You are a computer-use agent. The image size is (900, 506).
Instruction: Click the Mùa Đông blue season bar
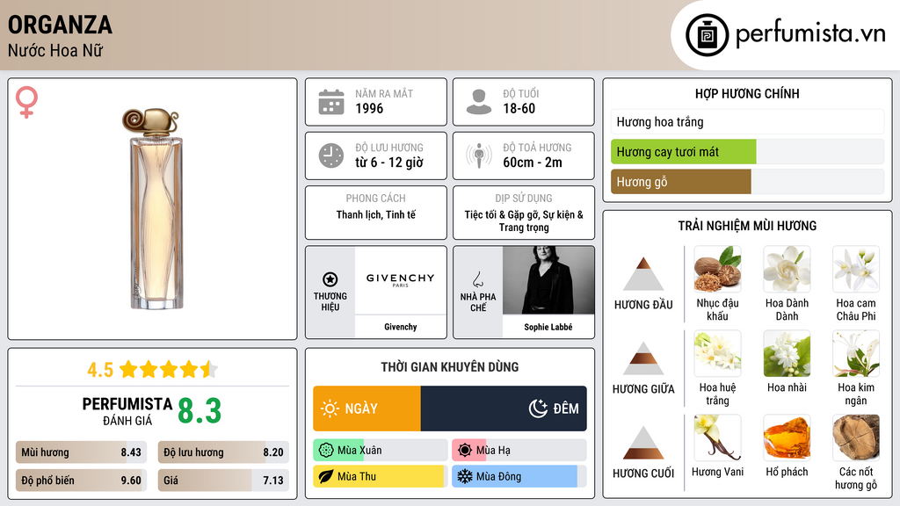pos(519,476)
